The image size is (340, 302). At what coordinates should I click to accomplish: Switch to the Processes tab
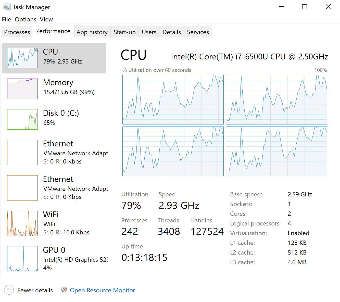[17, 32]
